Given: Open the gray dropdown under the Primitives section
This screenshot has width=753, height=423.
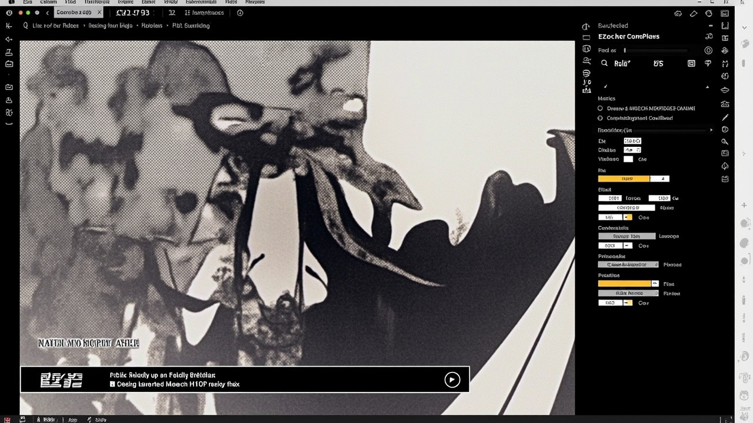Looking at the screenshot, I should [628, 264].
